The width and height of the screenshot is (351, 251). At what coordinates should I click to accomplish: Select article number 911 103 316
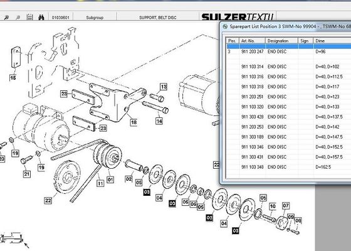pyautogui.click(x=252, y=77)
